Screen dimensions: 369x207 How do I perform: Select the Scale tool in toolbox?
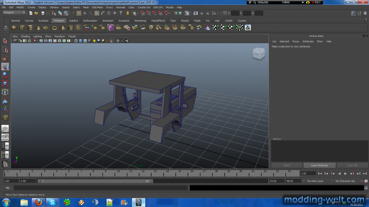pos(5,84)
